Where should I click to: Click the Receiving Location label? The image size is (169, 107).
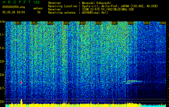point(63,6)
